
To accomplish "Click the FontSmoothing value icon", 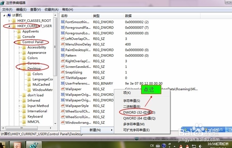I will click(63, 22).
